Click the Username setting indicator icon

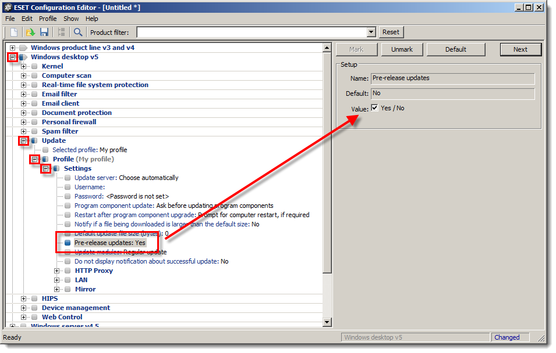[x=68, y=187]
